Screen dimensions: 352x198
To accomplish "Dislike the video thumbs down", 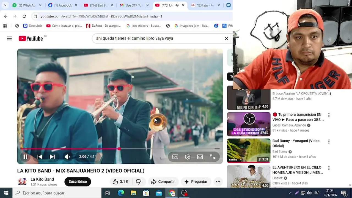I will tap(139, 182).
